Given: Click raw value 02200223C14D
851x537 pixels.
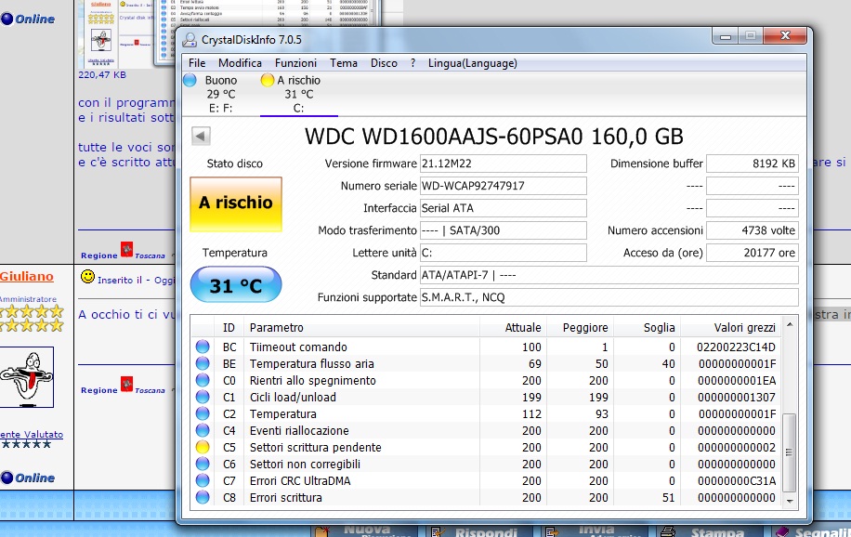Looking at the screenshot, I should [x=736, y=347].
